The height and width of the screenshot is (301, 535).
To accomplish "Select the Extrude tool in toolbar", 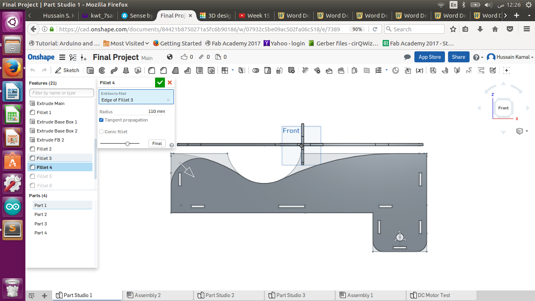I will click(90, 71).
